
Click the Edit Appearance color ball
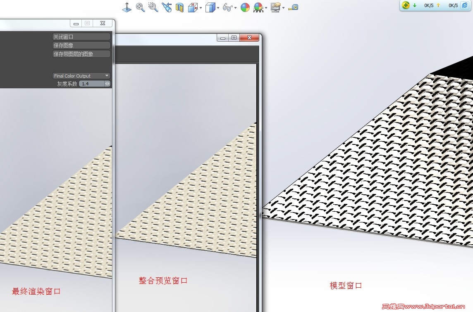click(245, 7)
